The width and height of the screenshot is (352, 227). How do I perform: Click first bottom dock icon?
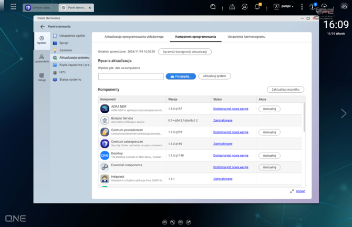pyautogui.click(x=164, y=222)
